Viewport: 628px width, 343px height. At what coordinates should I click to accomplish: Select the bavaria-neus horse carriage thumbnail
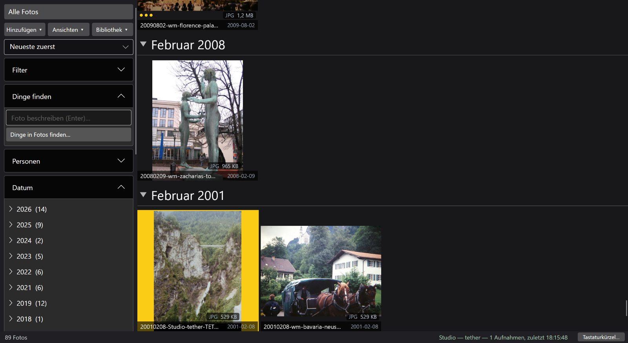321,271
